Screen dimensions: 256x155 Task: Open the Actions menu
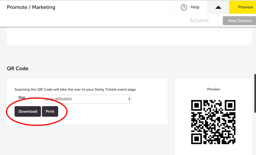(199, 20)
